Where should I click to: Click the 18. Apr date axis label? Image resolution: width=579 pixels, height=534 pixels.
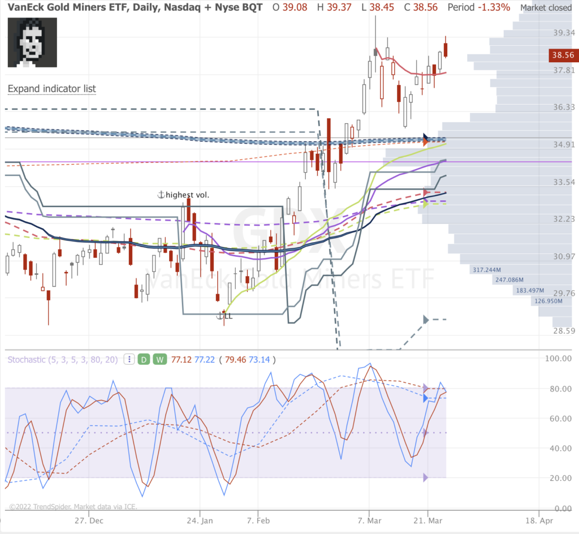pos(539,520)
